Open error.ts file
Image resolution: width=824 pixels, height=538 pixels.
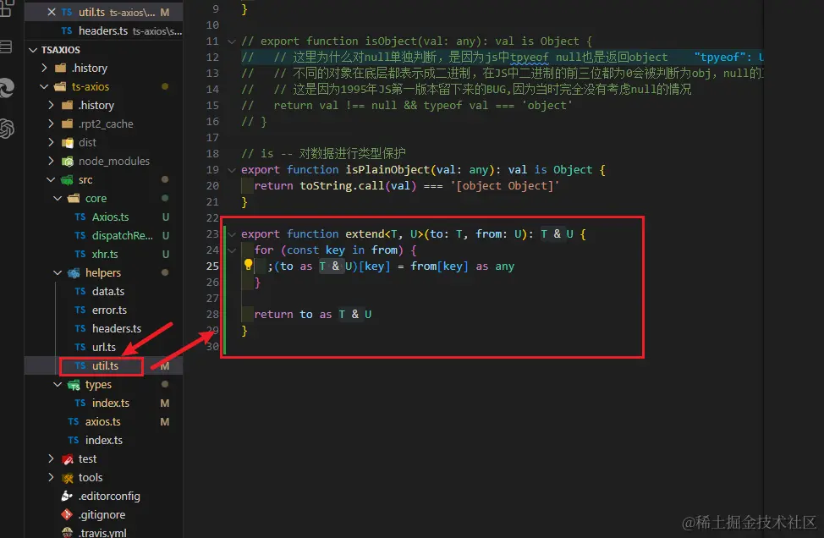coord(109,310)
